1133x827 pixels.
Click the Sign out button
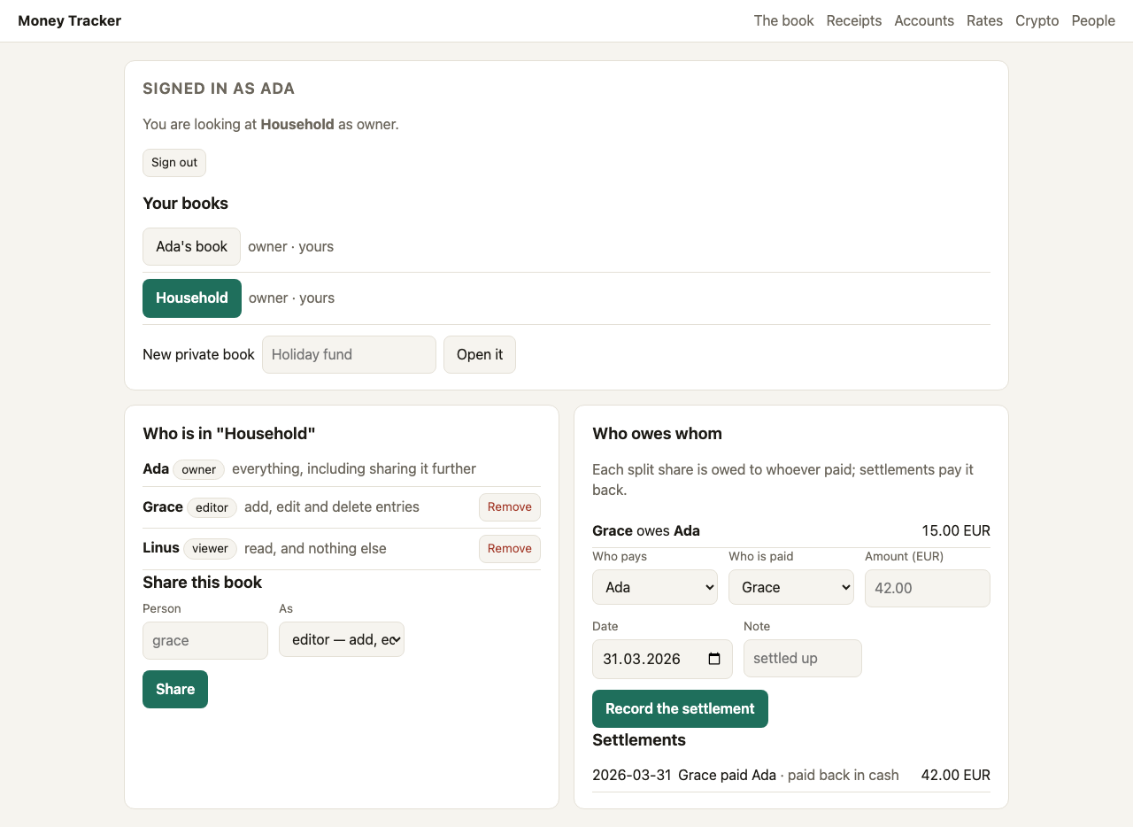174,163
